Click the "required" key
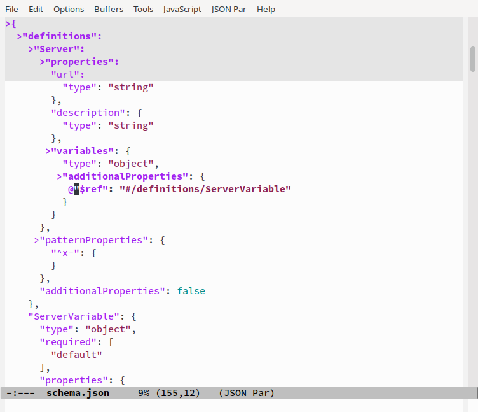The width and height of the screenshot is (478, 412). (x=68, y=342)
